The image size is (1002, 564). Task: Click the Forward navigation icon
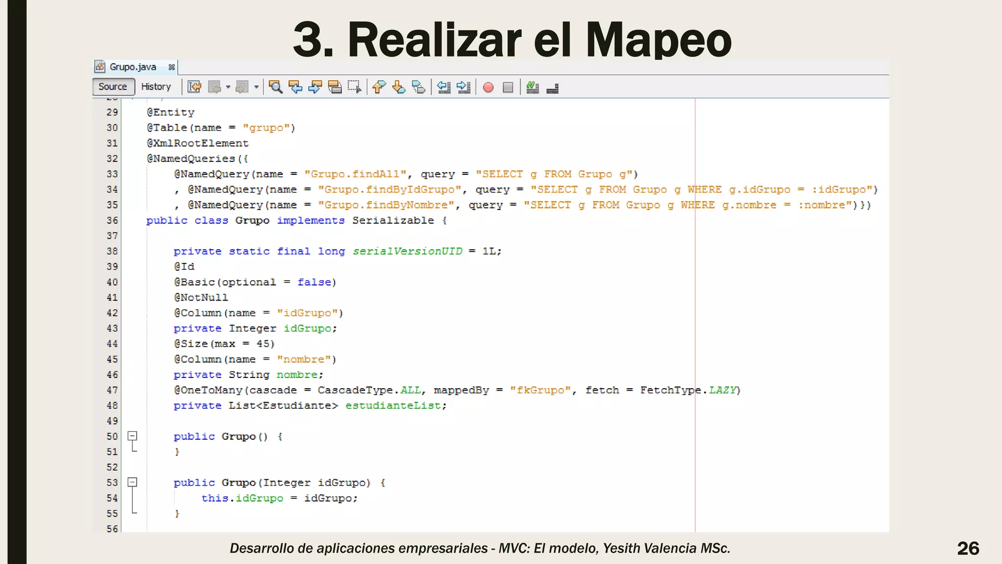[242, 87]
